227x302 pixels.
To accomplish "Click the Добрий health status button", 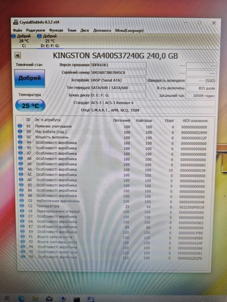I will pyautogui.click(x=29, y=79).
